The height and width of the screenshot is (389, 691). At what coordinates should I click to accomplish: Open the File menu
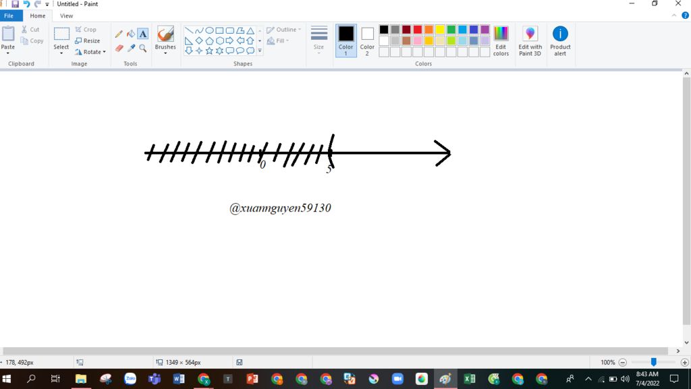(x=9, y=16)
